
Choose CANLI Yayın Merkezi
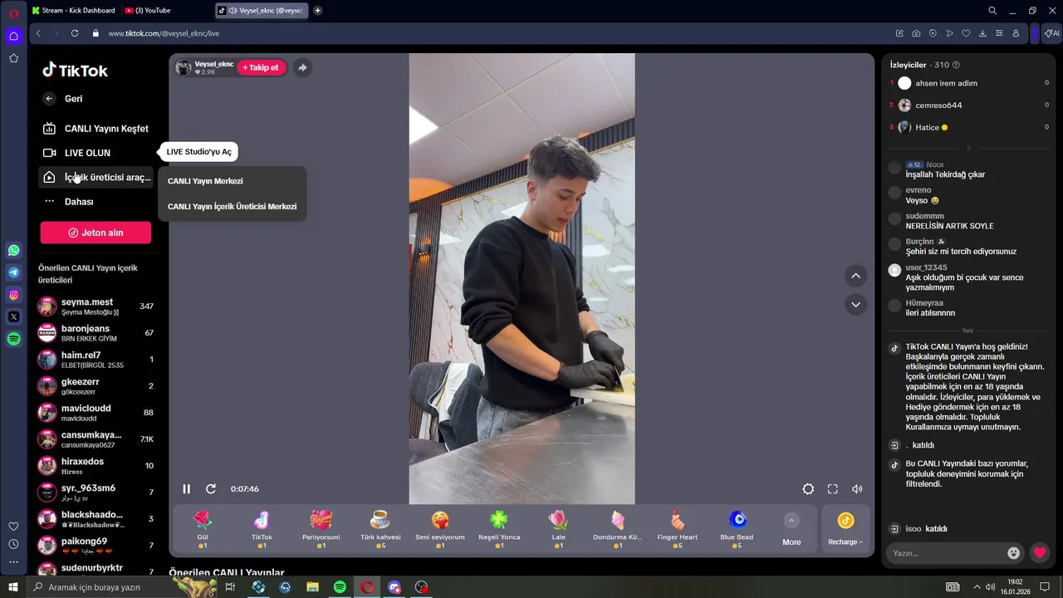205,181
